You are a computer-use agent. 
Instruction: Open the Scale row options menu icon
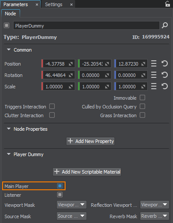click(x=154, y=86)
